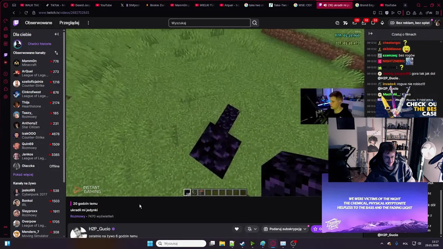Open the Opera AI assistant icon
443x249 pixels.
point(429,13)
